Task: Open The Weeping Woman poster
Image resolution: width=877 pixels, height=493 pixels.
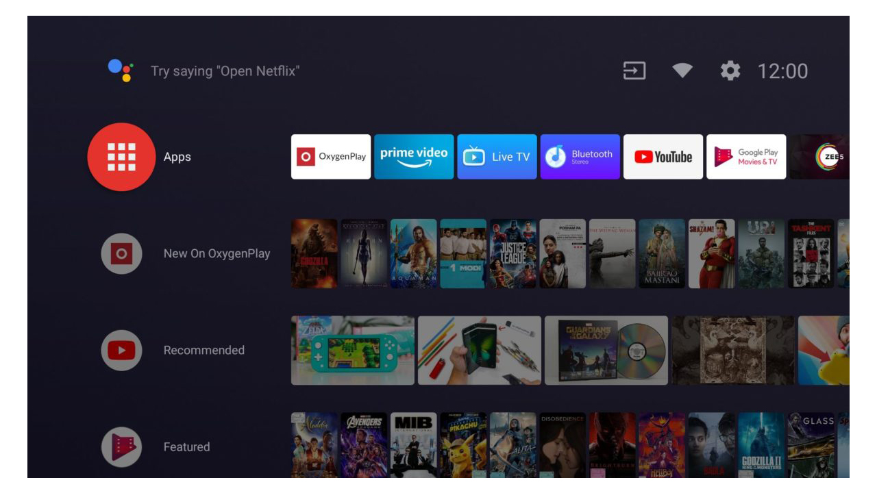Action: pos(613,253)
